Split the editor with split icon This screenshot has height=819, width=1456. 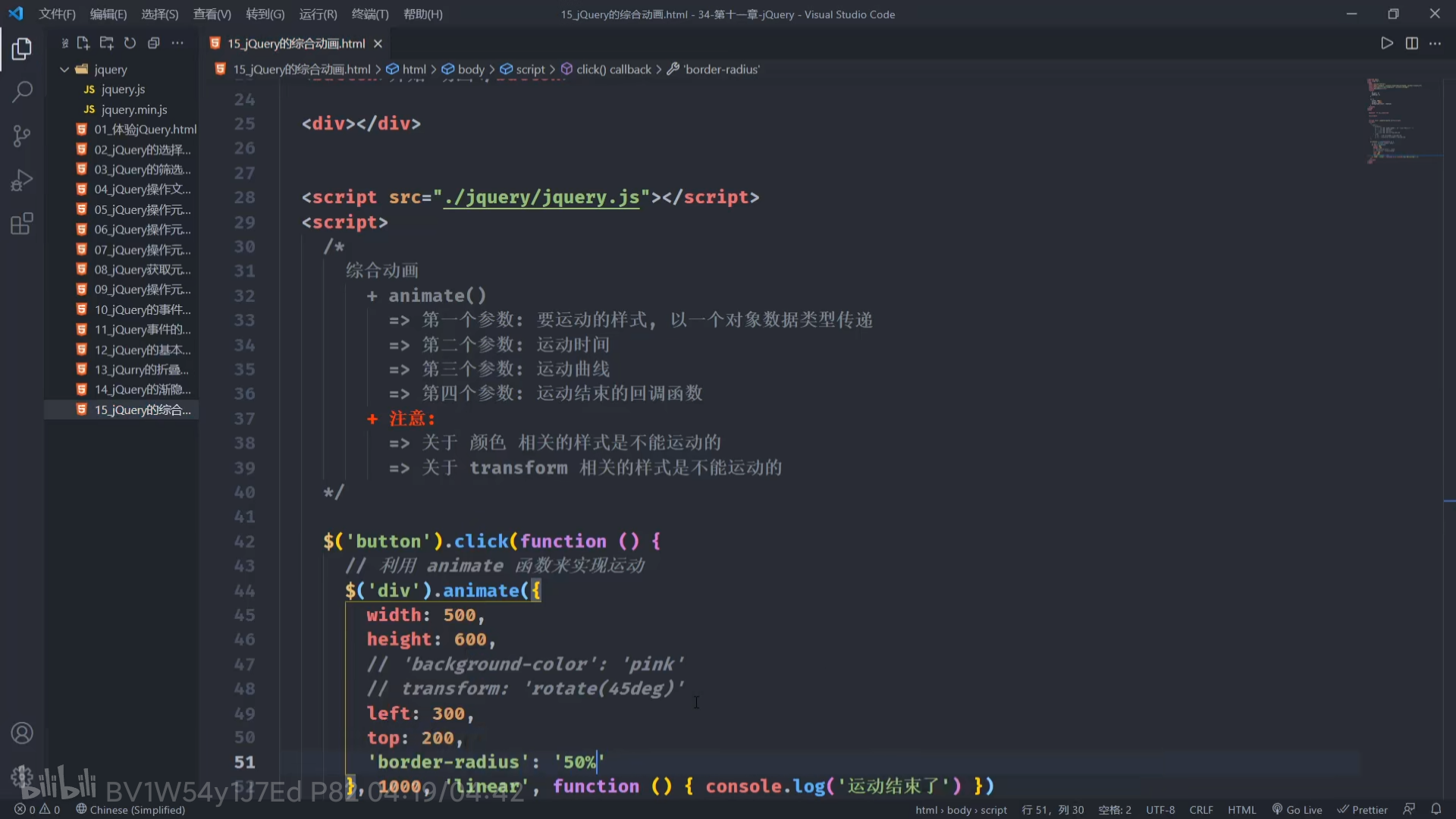[x=1411, y=43]
